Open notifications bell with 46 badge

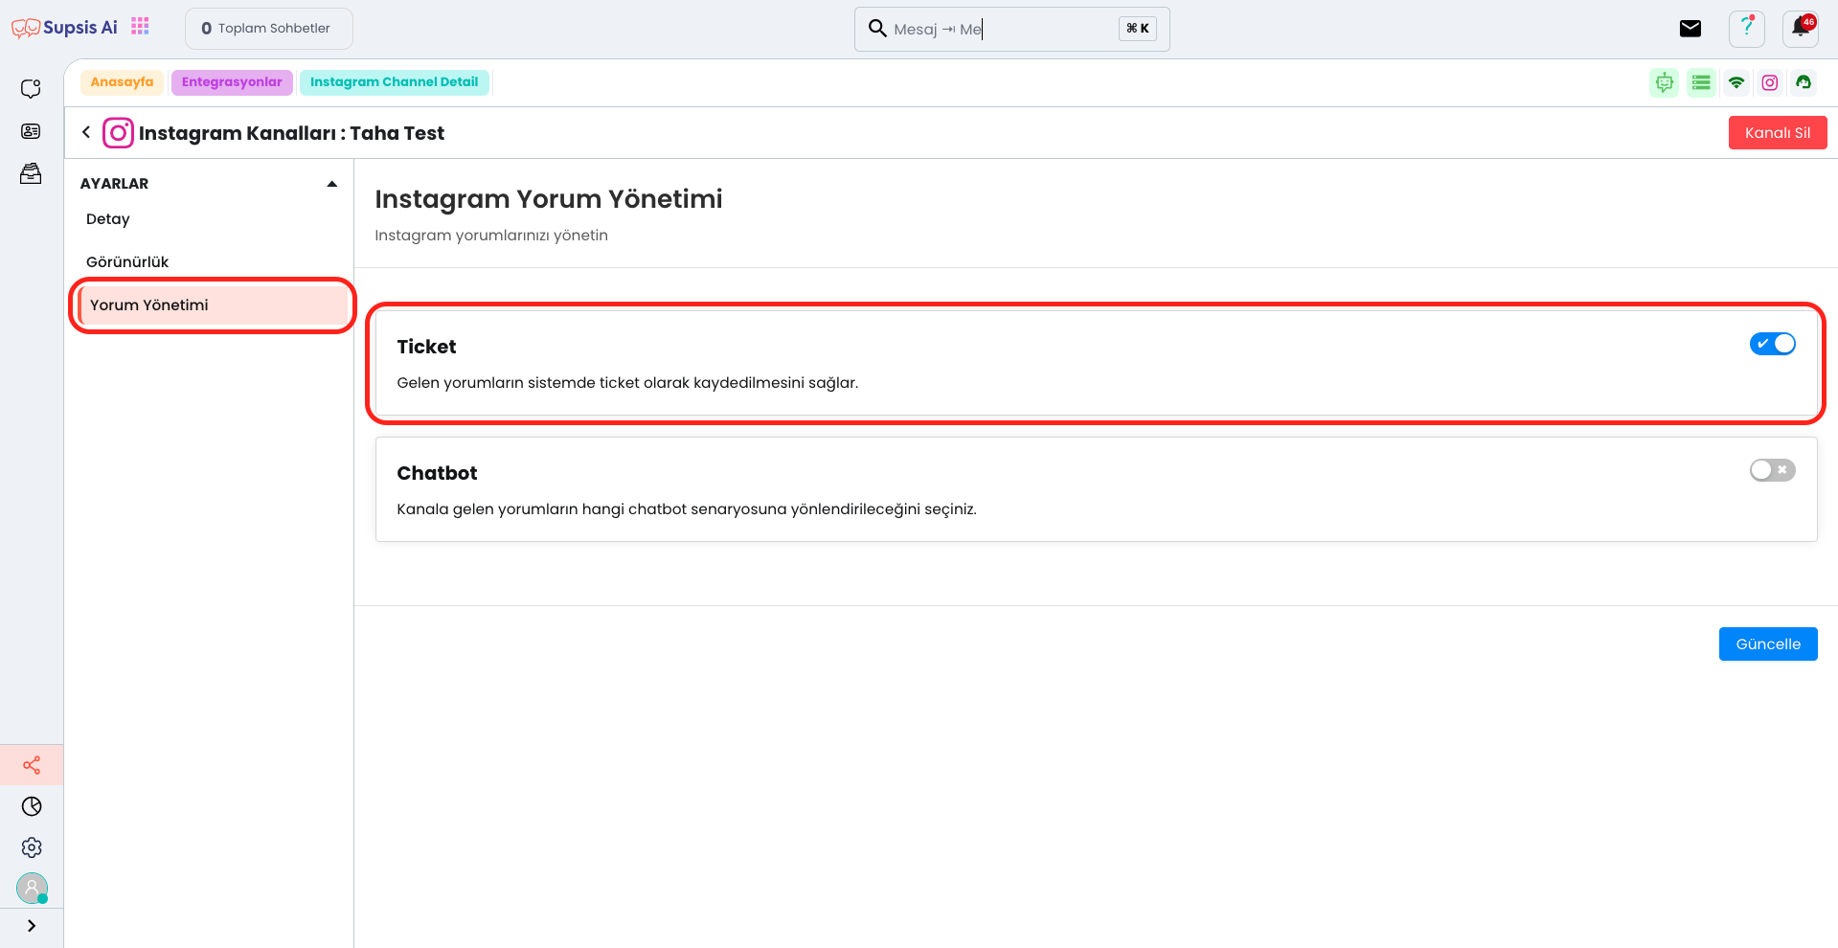[1801, 29]
